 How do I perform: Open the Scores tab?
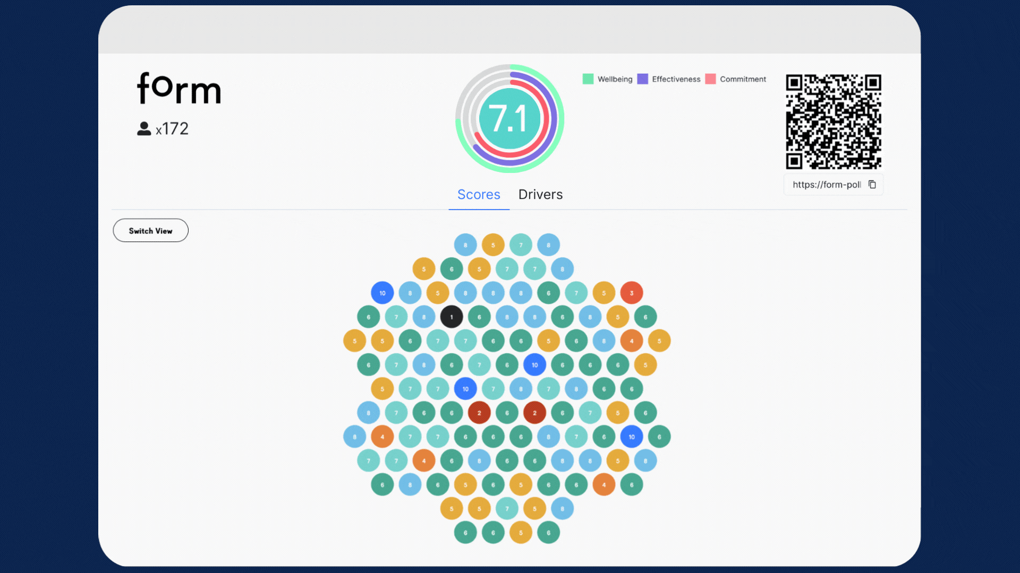tap(479, 195)
